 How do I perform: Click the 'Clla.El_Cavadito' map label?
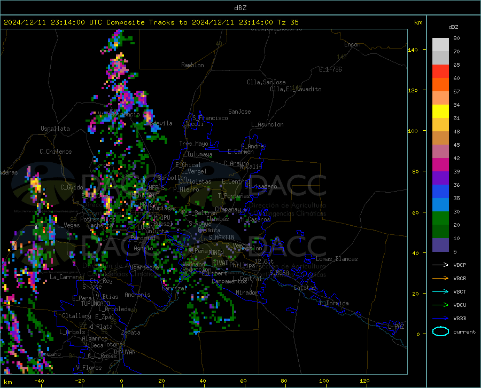click(x=296, y=89)
